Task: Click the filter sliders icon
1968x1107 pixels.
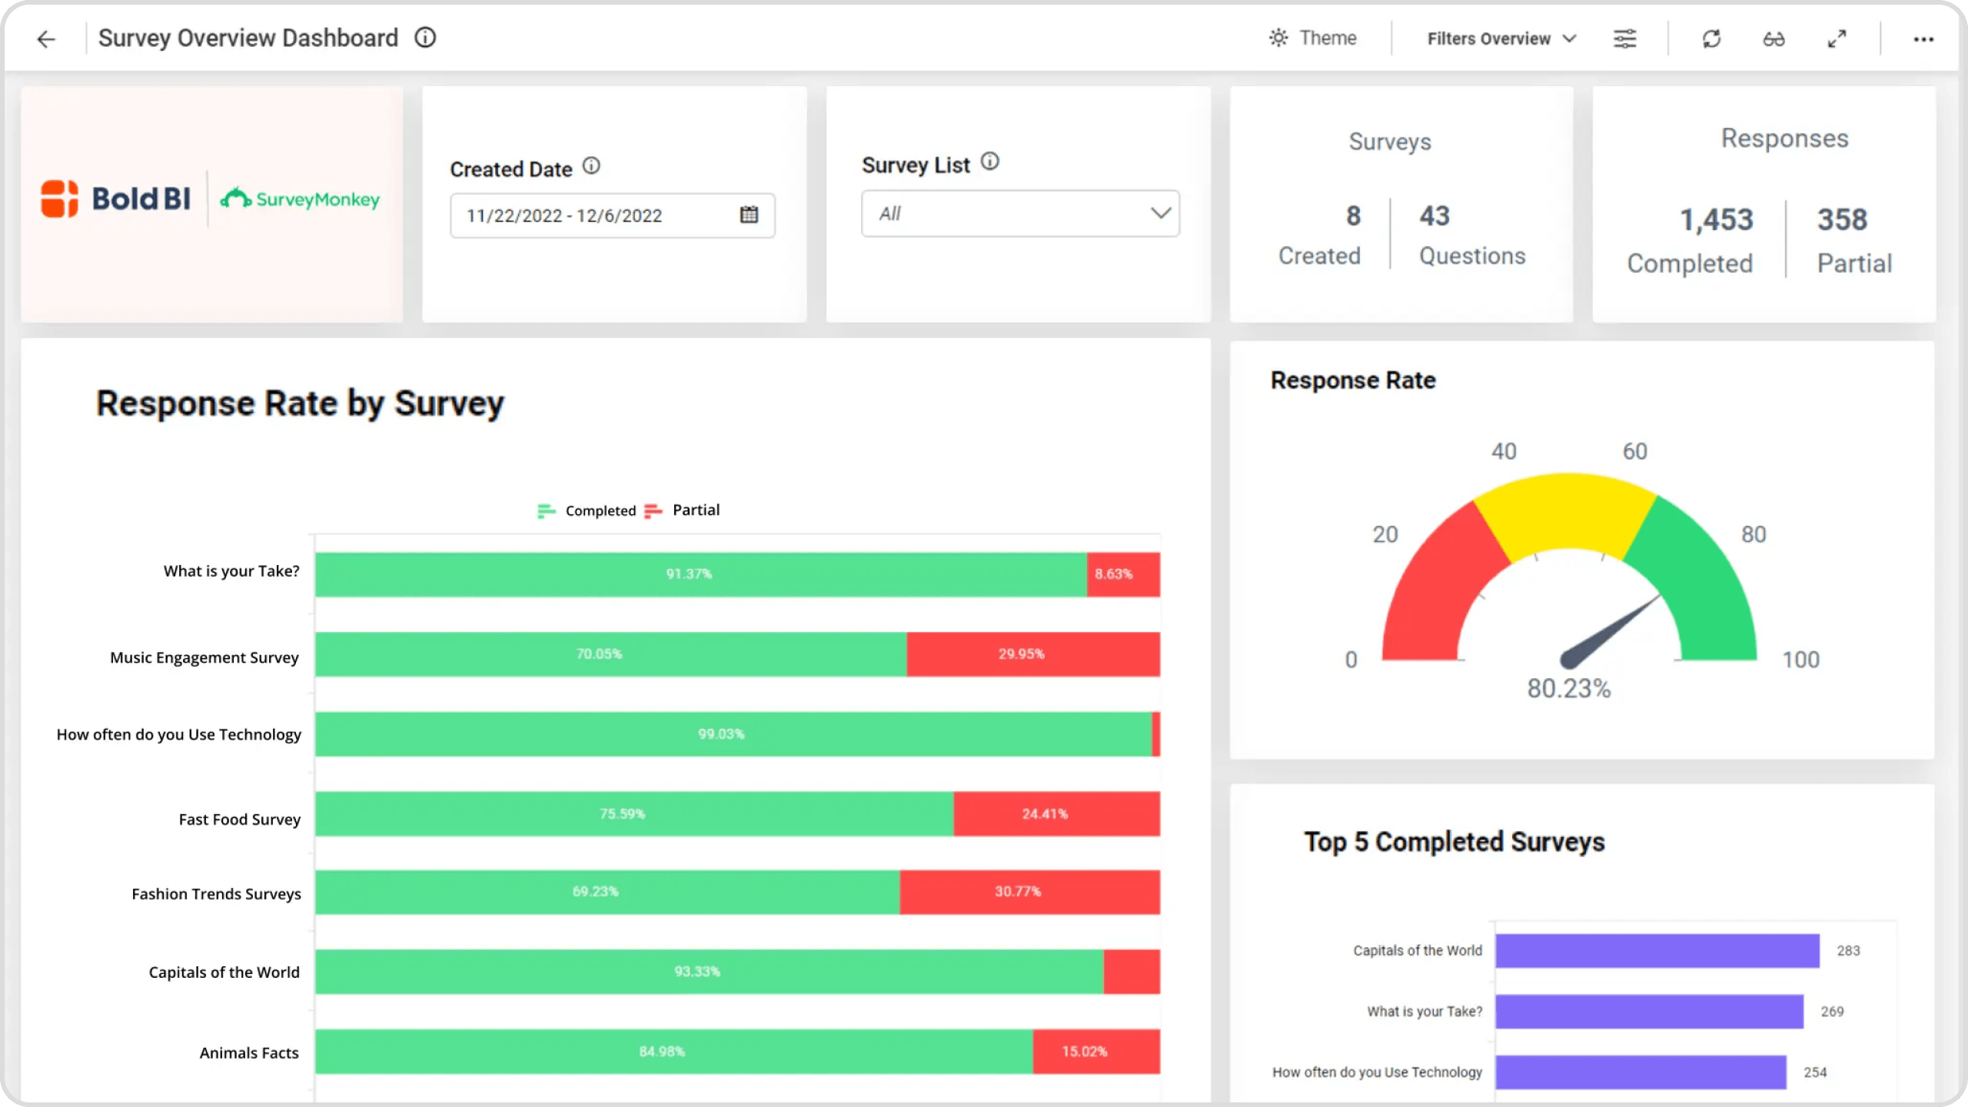Action: tap(1624, 38)
